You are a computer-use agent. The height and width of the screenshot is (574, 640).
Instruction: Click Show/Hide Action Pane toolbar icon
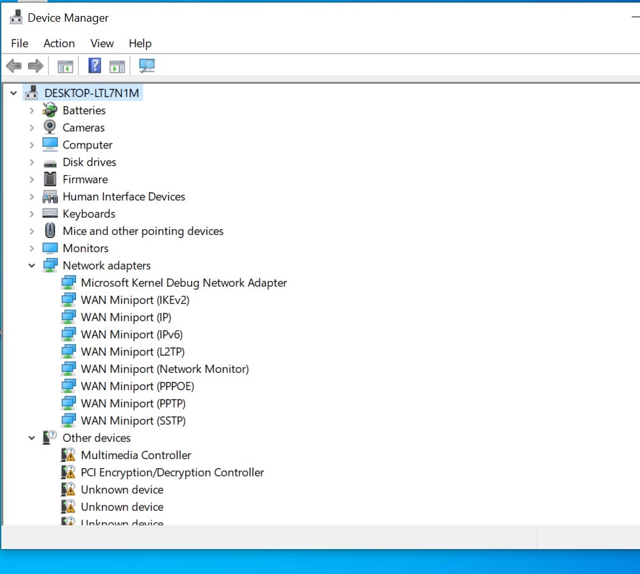click(117, 66)
